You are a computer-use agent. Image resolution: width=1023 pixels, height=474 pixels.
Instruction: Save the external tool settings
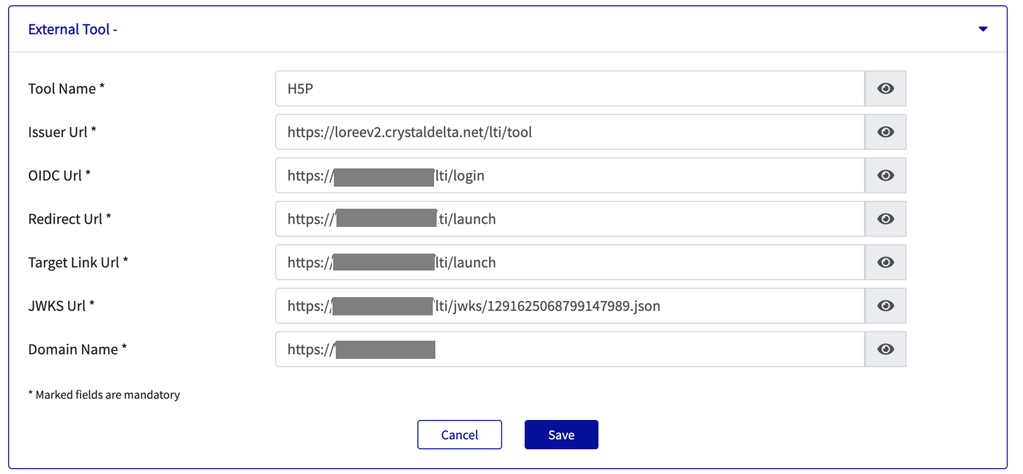pos(561,434)
